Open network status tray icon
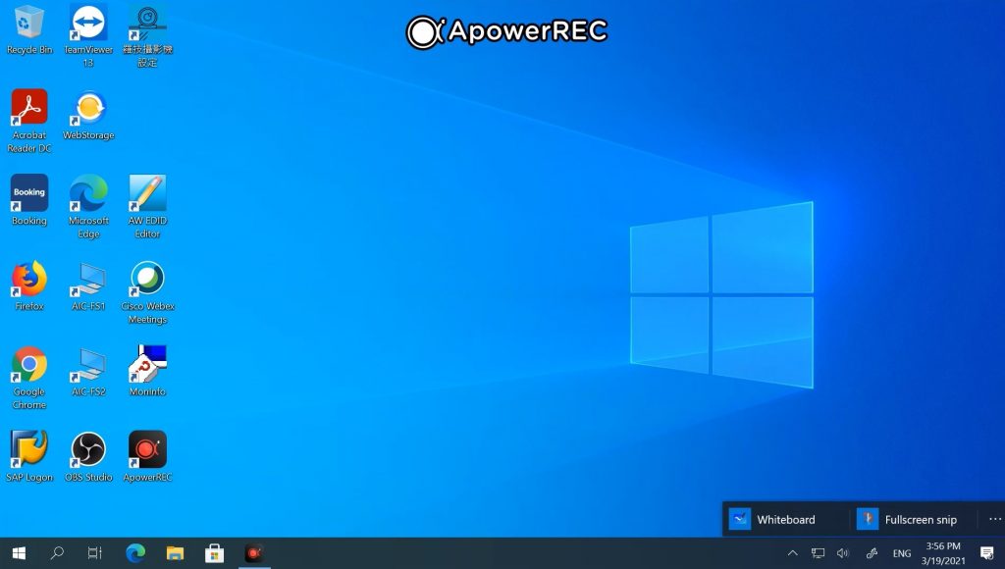This screenshot has width=1005, height=569. [818, 553]
